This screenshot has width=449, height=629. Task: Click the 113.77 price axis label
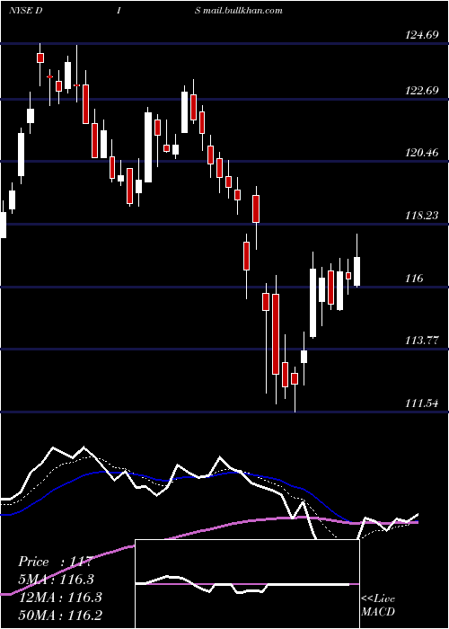[422, 341]
